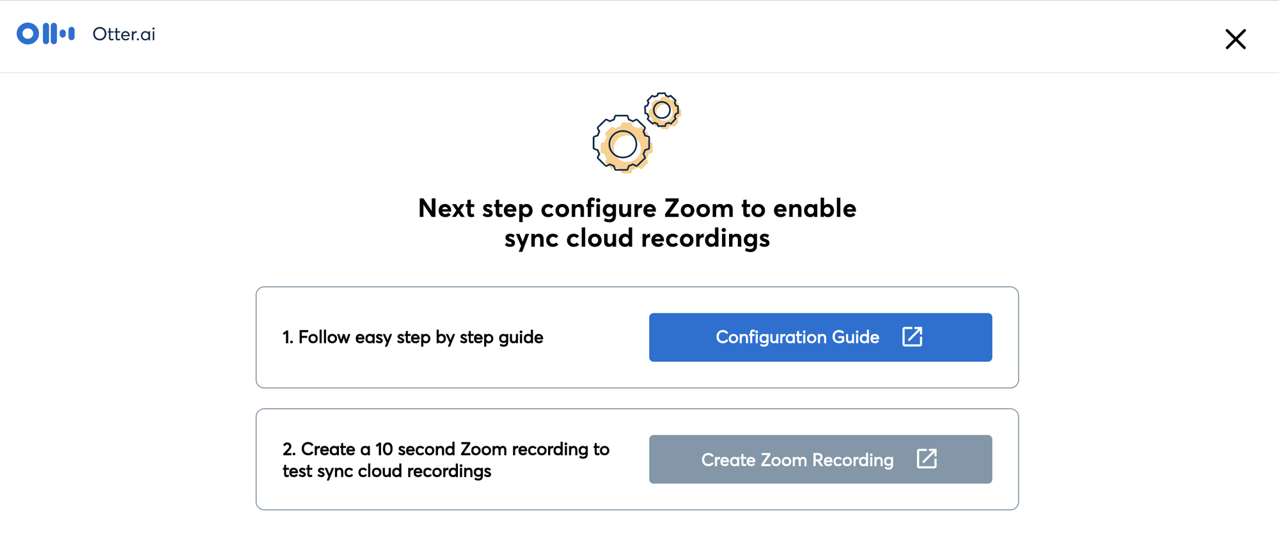Click the "Follow easy step by step guide" text
This screenshot has width=1279, height=548.
(420, 337)
